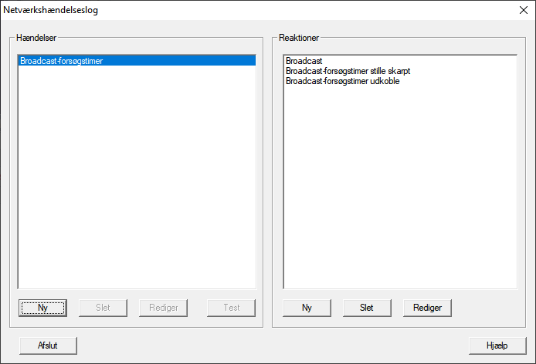The width and height of the screenshot is (536, 364).
Task: Pick the Broadcast-forsøgstimer udkoble reaction
Action: [x=342, y=80]
